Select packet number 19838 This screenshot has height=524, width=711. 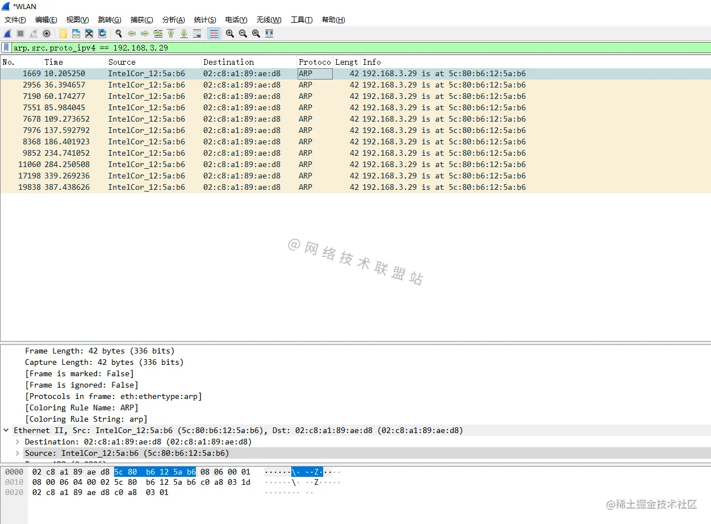click(355, 187)
